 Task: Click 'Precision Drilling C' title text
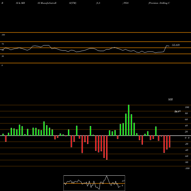159,3
